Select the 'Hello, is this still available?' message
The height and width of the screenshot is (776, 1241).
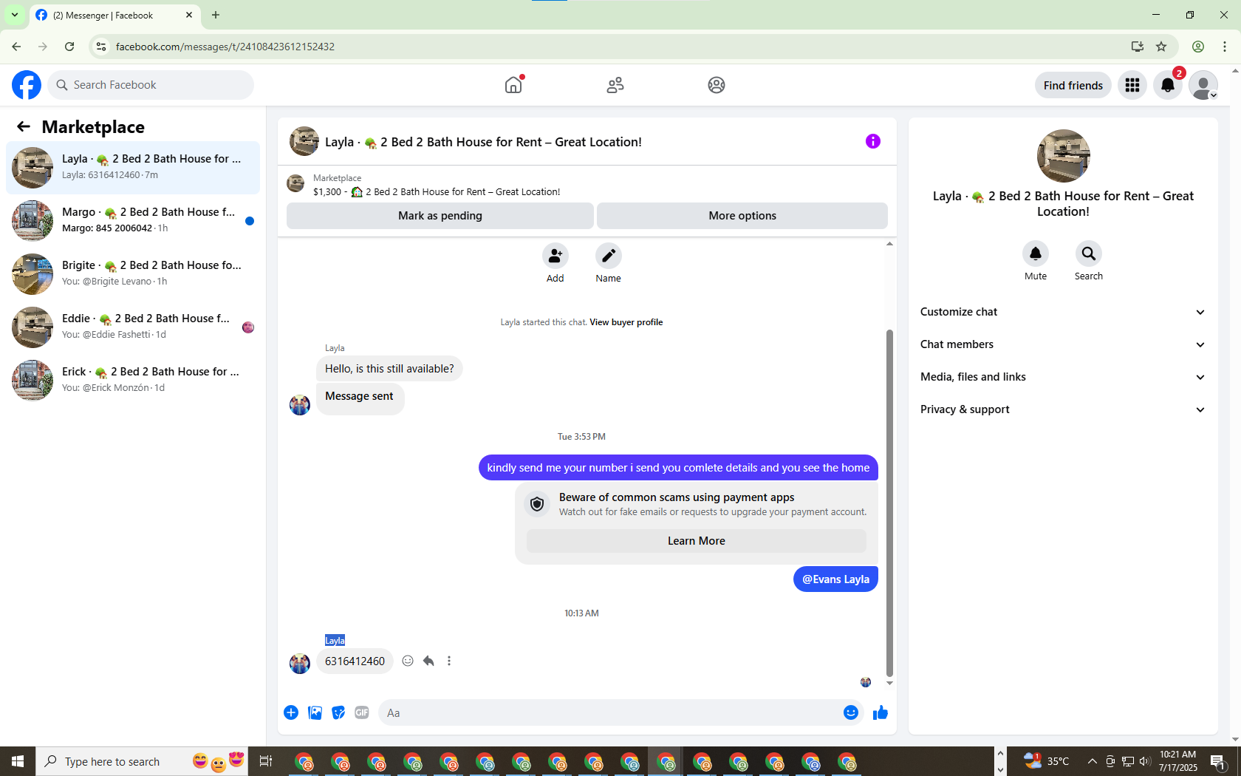coord(389,369)
